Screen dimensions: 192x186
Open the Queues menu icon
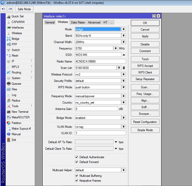9,84
